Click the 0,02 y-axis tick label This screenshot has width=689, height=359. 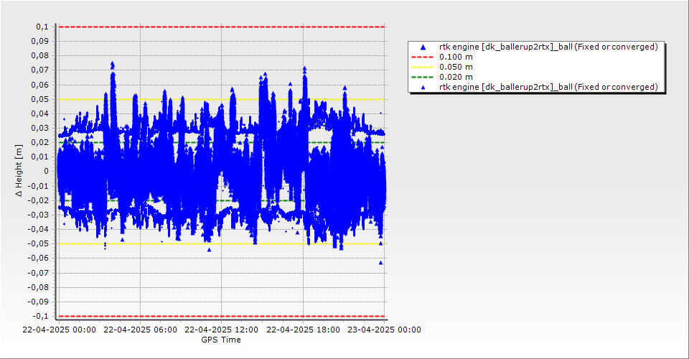click(x=40, y=142)
